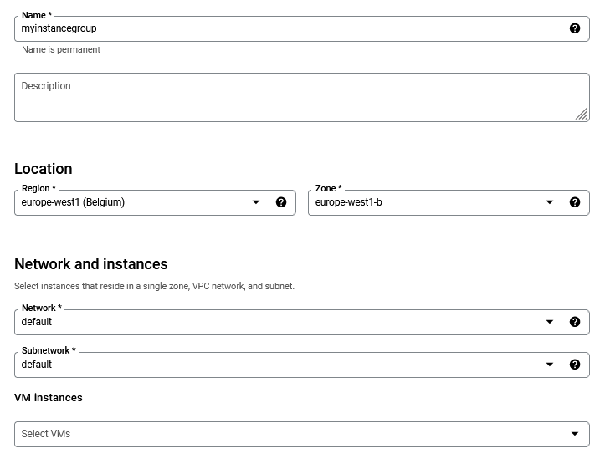605x454 pixels.
Task: Click the Select VMs placeholder text
Action: 46,434
